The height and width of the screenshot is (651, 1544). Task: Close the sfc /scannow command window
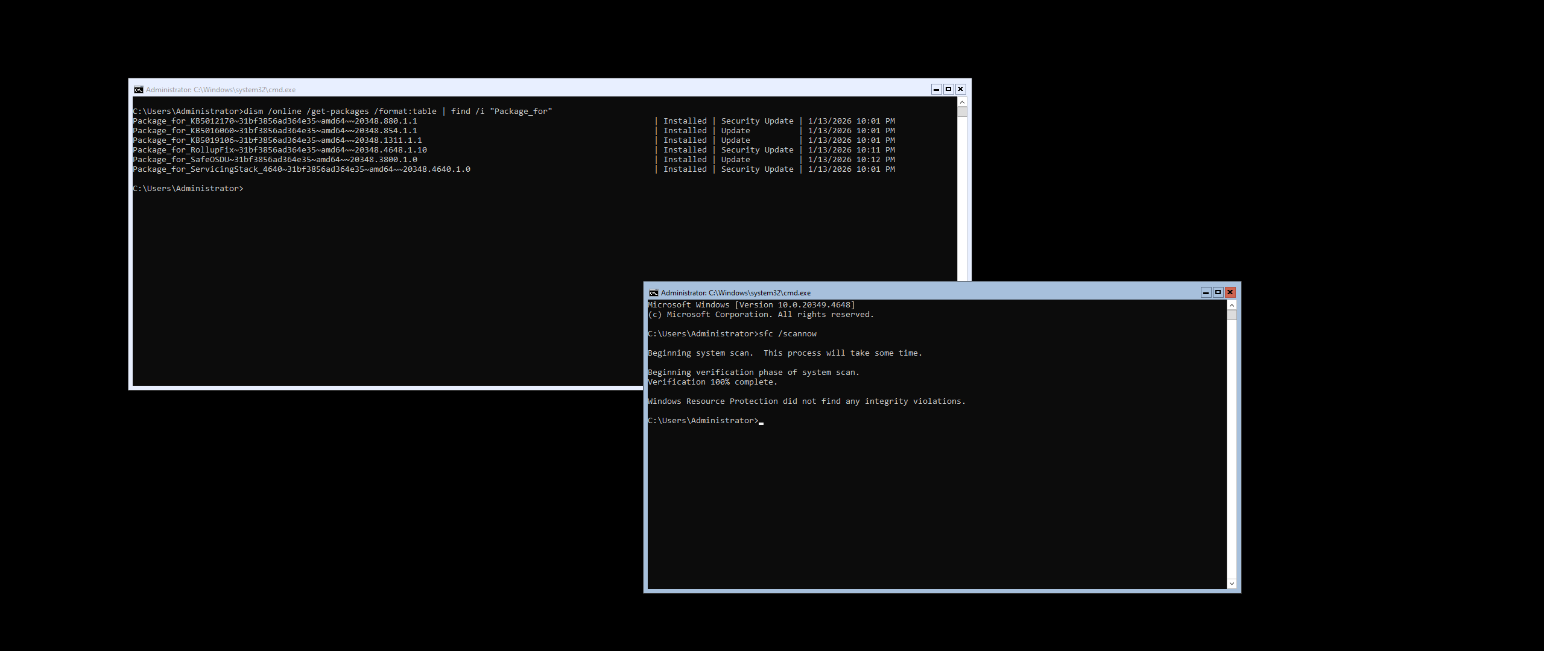tap(1230, 292)
